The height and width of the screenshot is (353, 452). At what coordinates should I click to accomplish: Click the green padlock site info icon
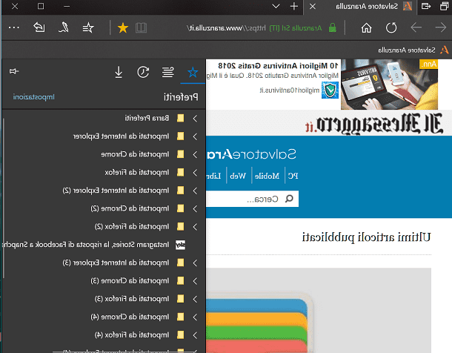coord(333,28)
